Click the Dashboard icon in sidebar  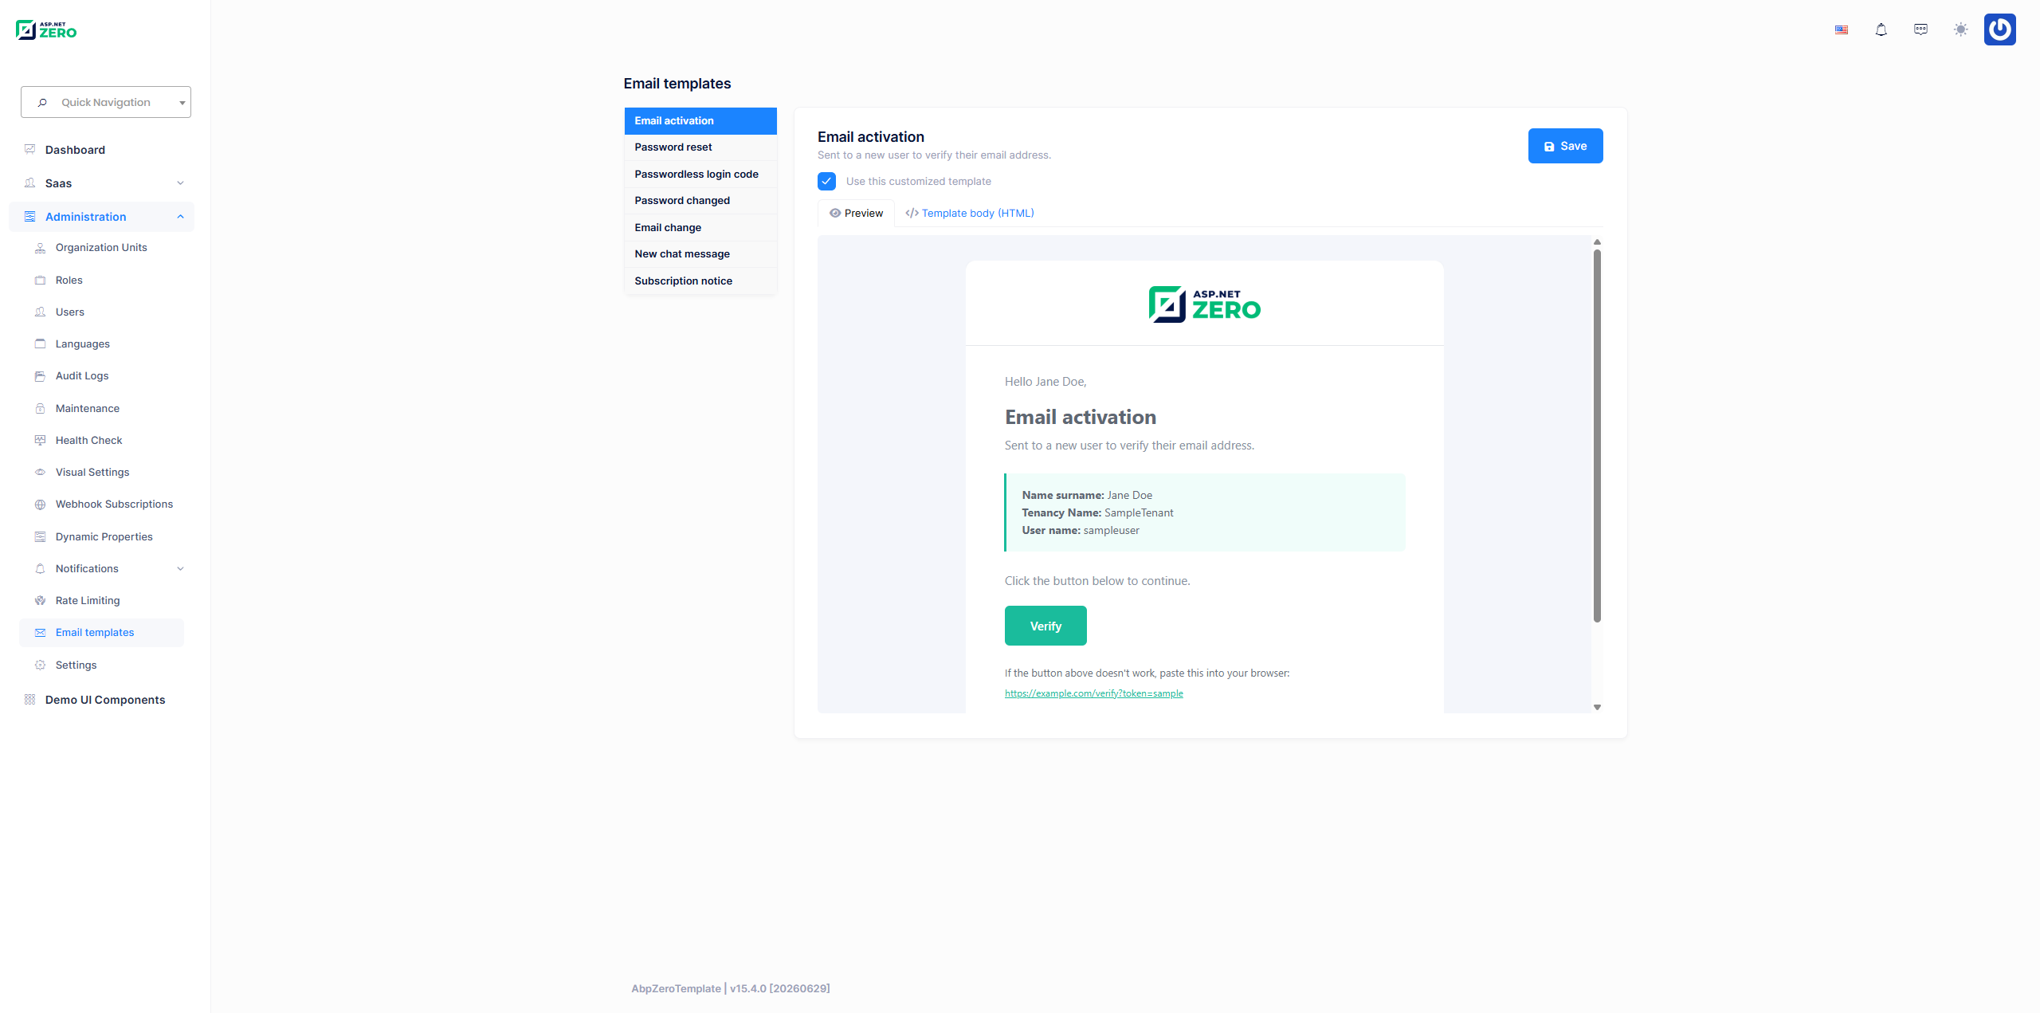[x=30, y=149]
